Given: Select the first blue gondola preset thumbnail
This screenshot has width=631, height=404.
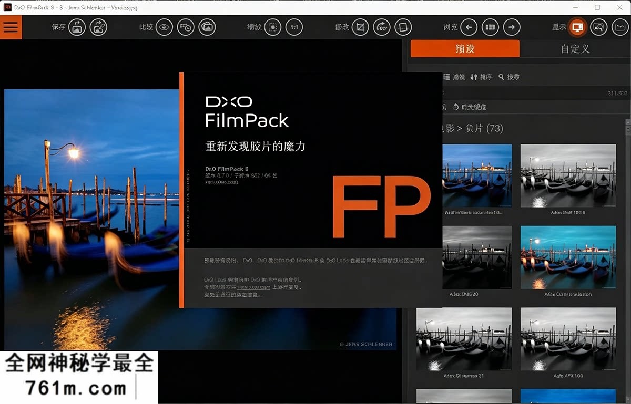Looking at the screenshot, I should (x=477, y=175).
